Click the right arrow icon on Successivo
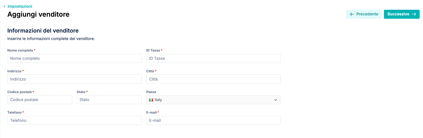423x138 pixels. pos(414,14)
